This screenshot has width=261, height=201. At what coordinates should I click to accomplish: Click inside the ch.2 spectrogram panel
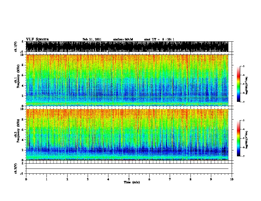[x=127, y=135]
